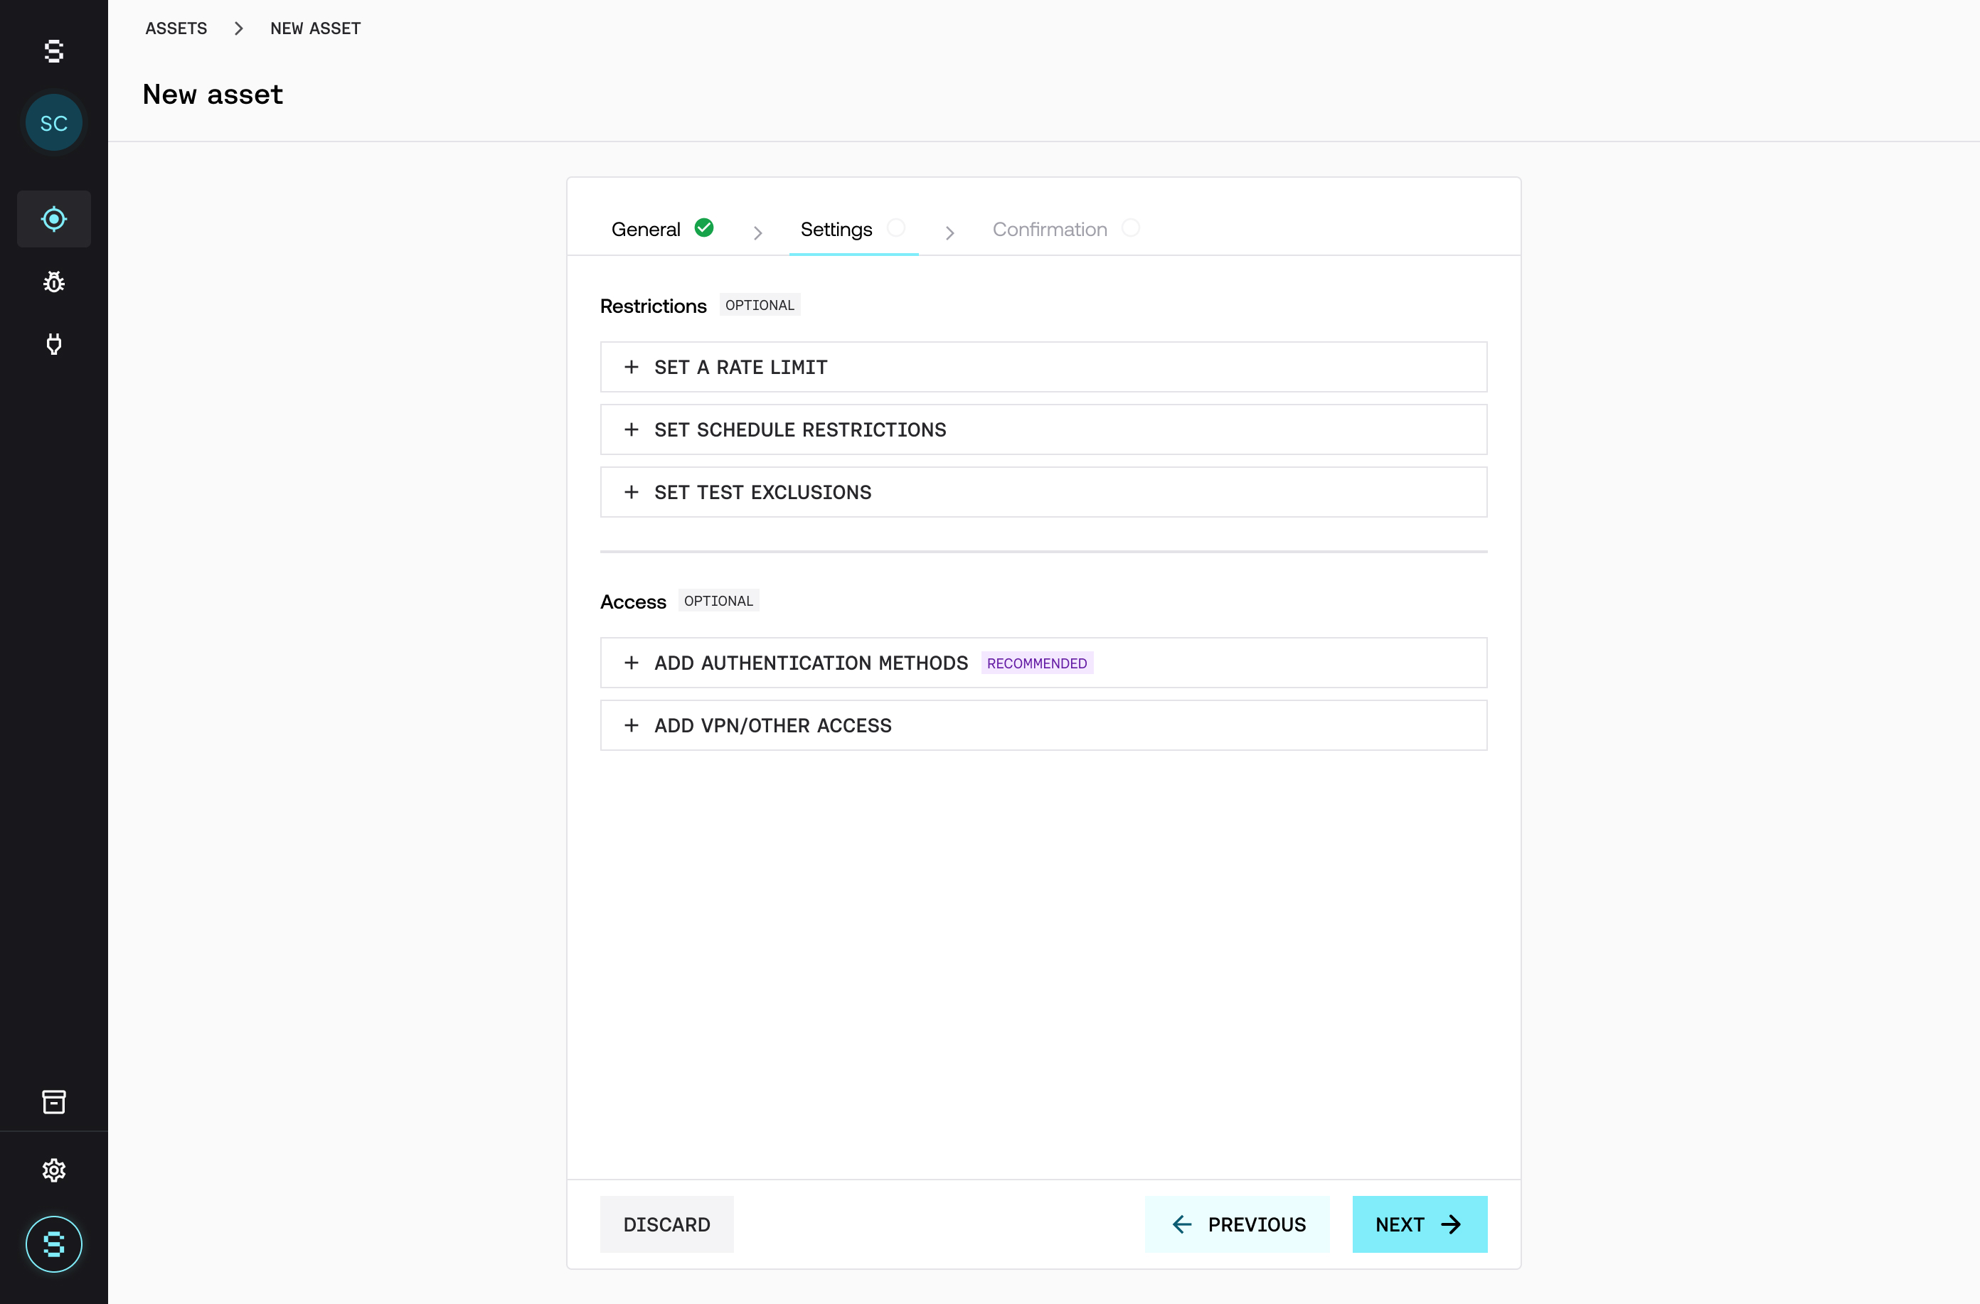Expand Add authentication methods section
Screen dimensions: 1980x1304
click(x=1043, y=663)
